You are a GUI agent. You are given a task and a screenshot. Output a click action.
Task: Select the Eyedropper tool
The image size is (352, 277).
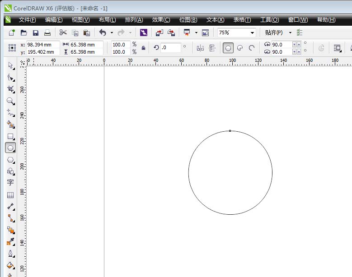point(10,242)
